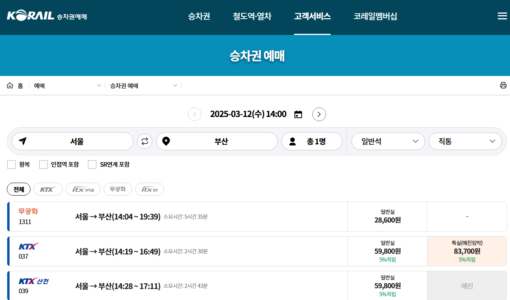Click the passenger person icon
Image resolution: width=510 pixels, height=300 pixels.
pos(293,142)
